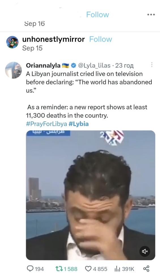Open replies via the comment bubble icon
160x273 pixels.
click(31, 268)
